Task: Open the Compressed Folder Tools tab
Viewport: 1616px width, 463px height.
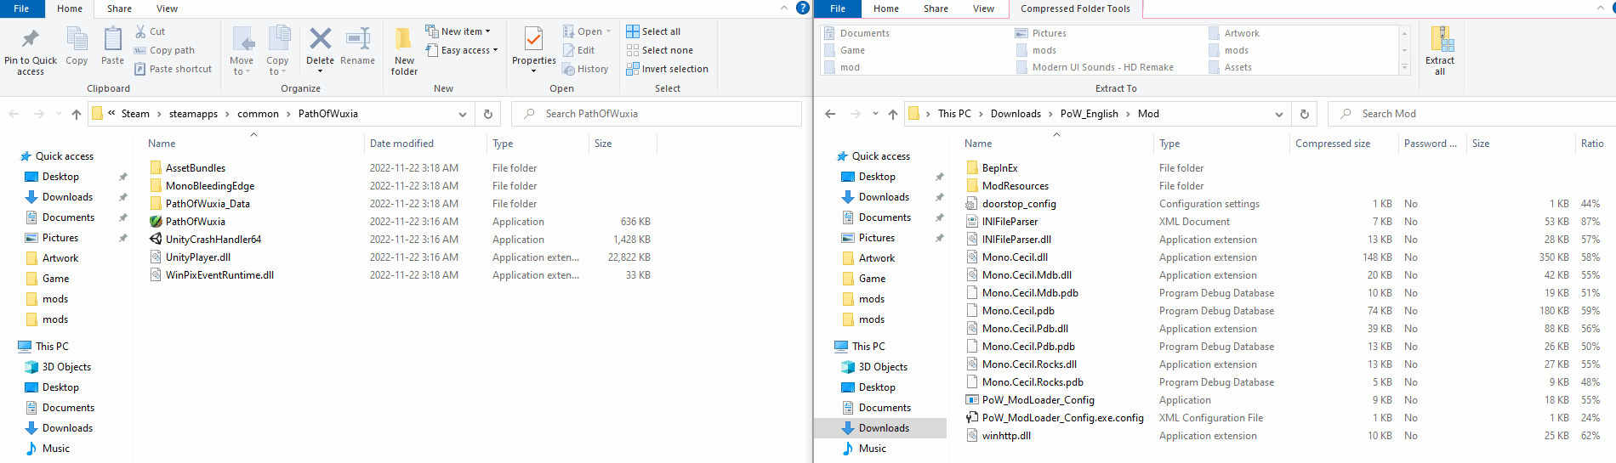Action: point(1075,8)
